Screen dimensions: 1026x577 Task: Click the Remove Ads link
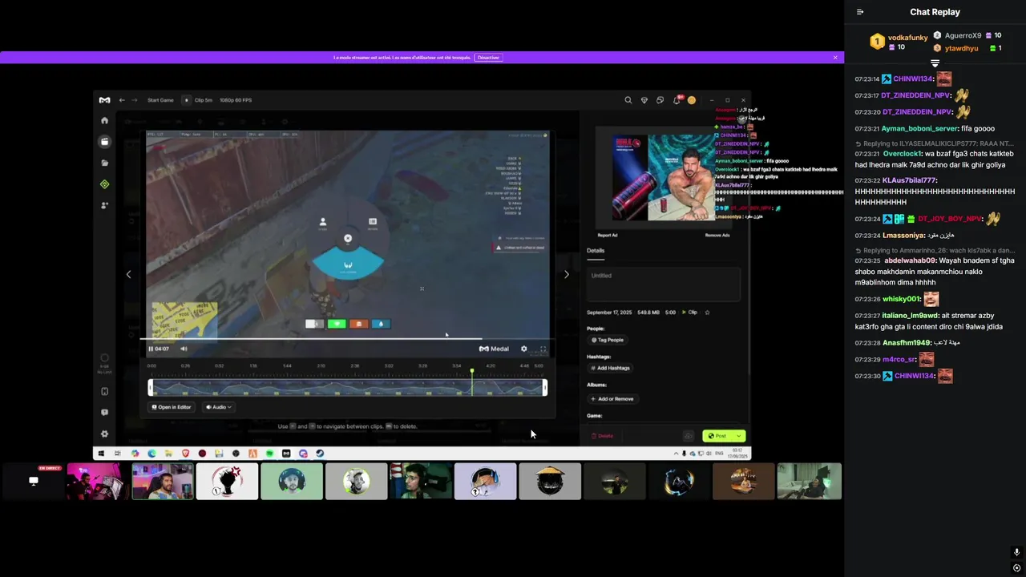pyautogui.click(x=717, y=236)
